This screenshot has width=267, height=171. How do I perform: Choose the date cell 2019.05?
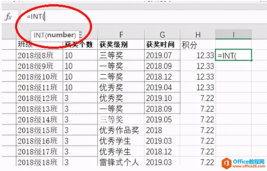coord(162,119)
